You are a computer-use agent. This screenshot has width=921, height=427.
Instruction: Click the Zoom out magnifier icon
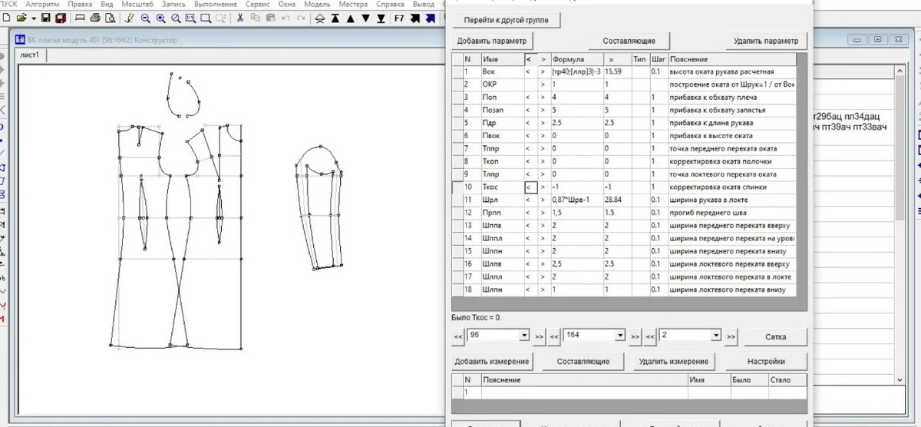pyautogui.click(x=145, y=17)
